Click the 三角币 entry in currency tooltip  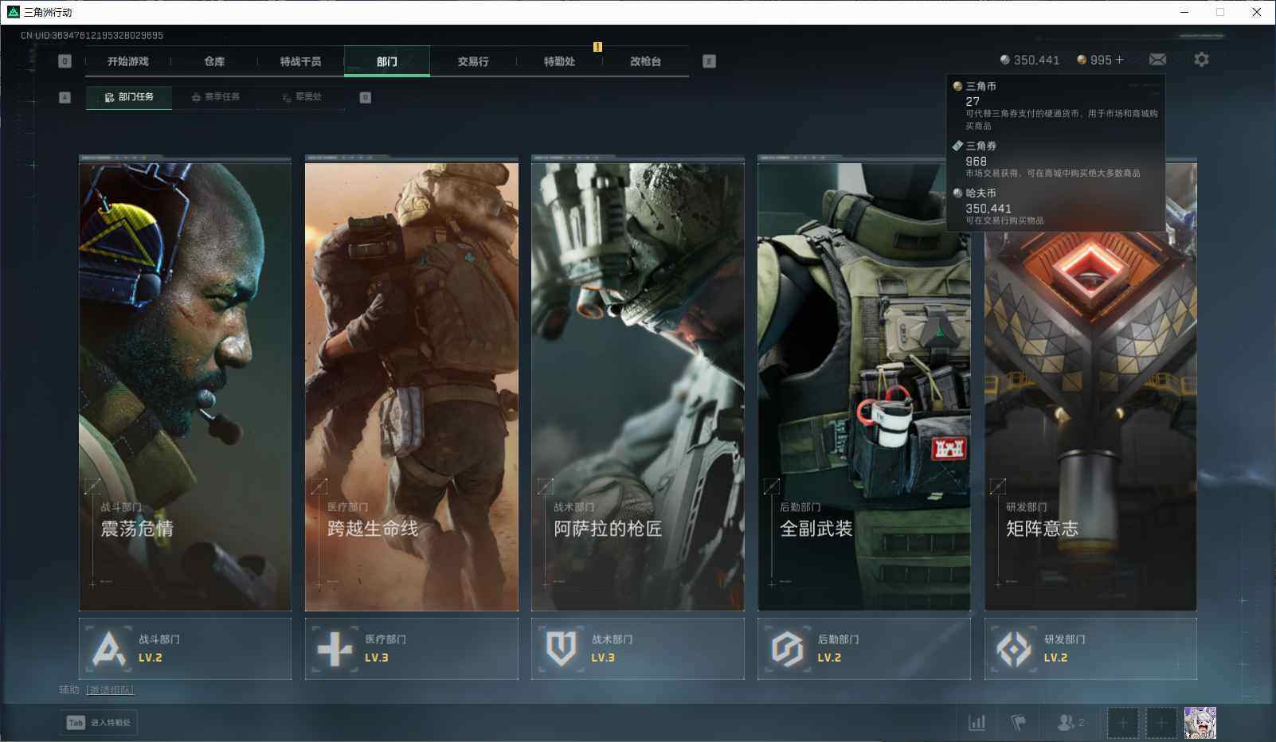tap(1055, 106)
